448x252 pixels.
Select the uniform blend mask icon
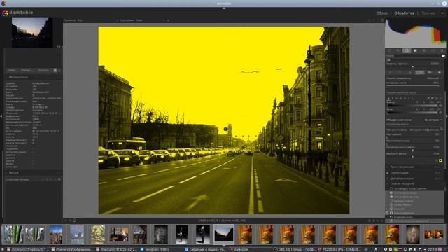tap(400, 73)
